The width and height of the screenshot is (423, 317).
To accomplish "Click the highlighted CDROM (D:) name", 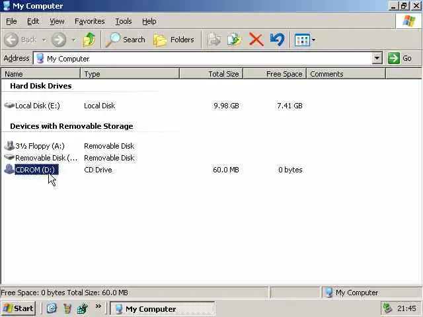I will 36,170.
